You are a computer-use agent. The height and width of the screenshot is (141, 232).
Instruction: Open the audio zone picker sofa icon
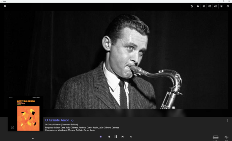click(215, 137)
